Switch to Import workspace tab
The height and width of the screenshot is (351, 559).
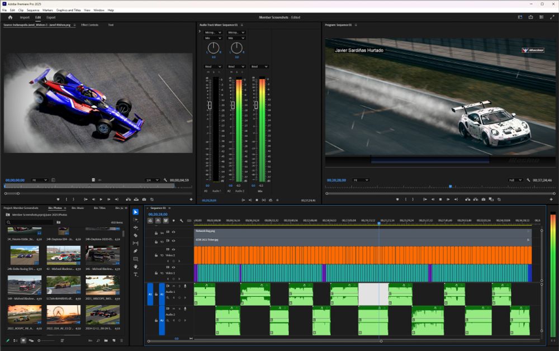coord(25,17)
